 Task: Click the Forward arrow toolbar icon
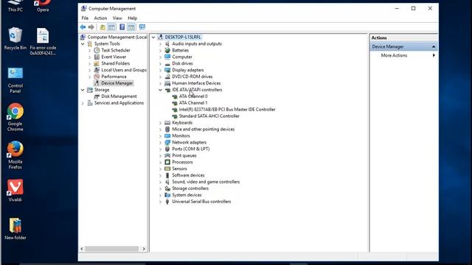tap(91, 27)
